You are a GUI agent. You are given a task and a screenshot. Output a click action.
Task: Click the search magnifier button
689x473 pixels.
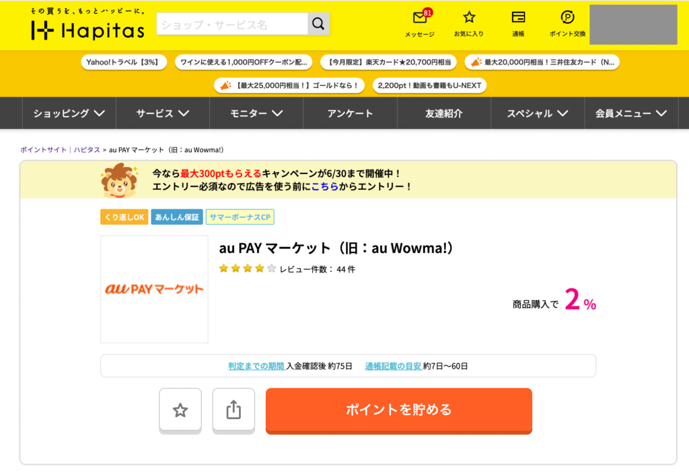coord(318,24)
